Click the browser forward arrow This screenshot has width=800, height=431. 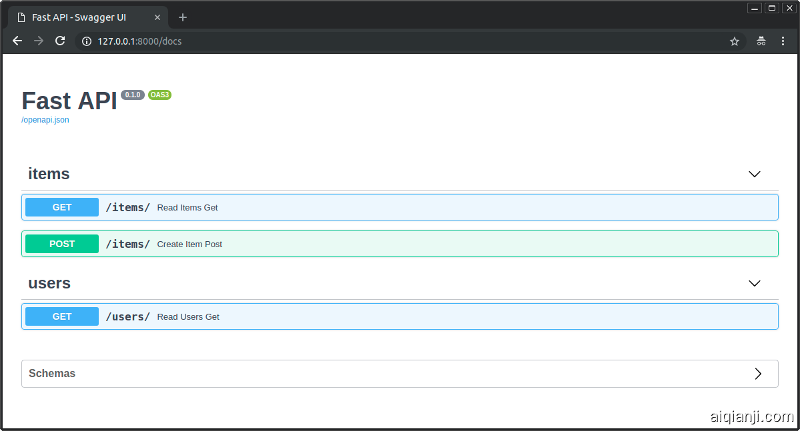pos(39,41)
